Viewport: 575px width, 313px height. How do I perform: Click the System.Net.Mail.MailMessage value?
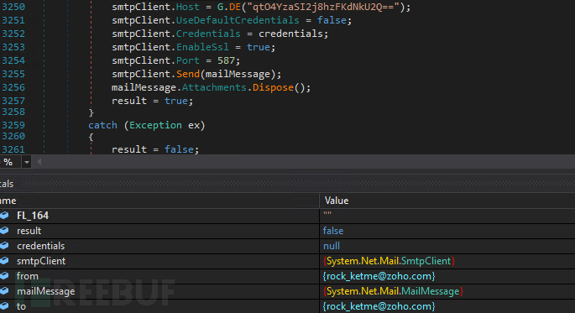tap(393, 291)
